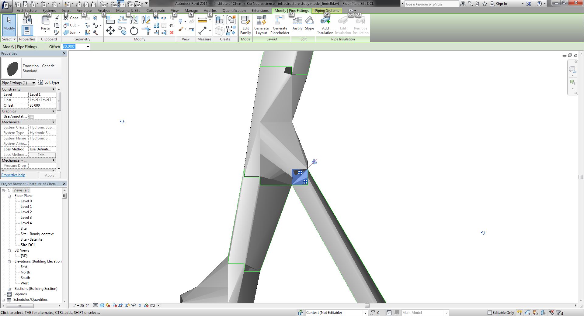
Task: Select the Slope tool
Action: click(x=309, y=24)
